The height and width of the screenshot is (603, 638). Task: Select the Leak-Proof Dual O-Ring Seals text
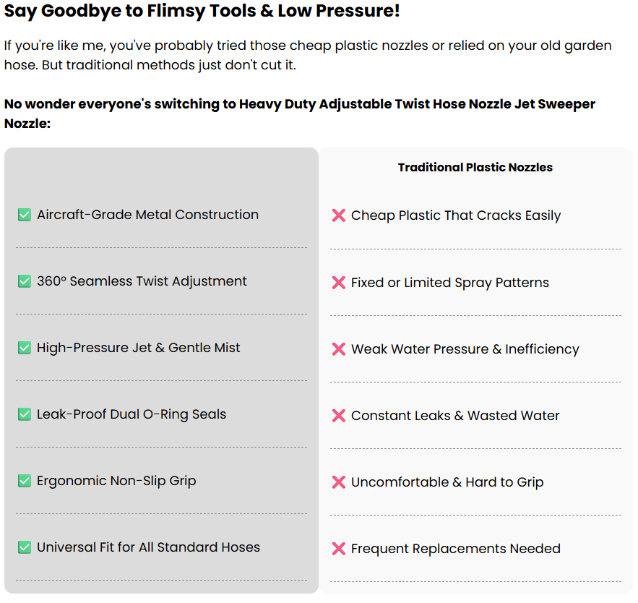tap(132, 414)
